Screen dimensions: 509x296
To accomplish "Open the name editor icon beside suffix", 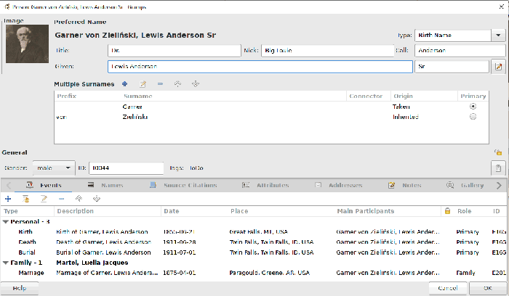I will point(498,67).
